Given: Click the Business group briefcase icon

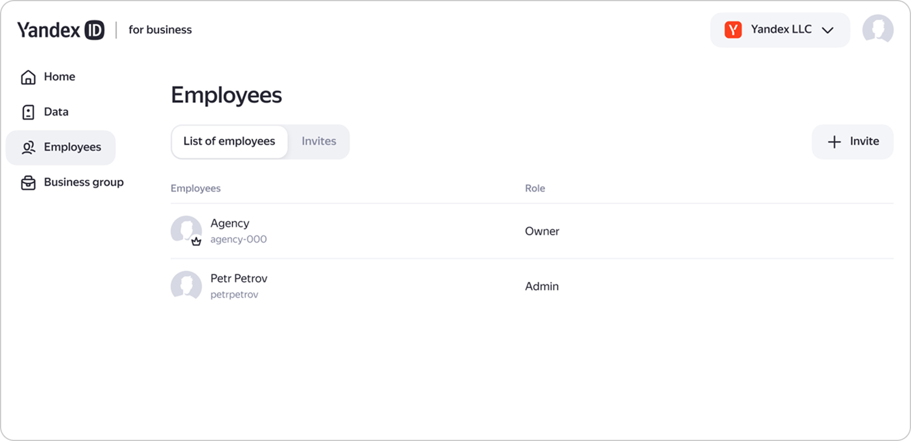Looking at the screenshot, I should coord(28,182).
